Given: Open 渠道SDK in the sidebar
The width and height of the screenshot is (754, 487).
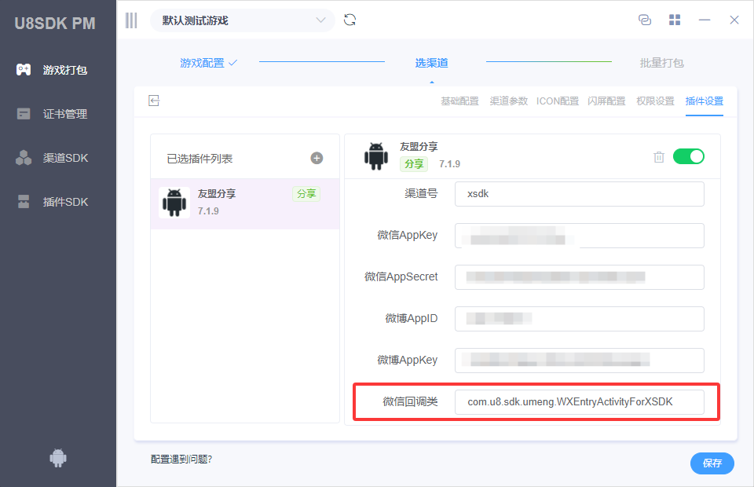Looking at the screenshot, I should [64, 158].
